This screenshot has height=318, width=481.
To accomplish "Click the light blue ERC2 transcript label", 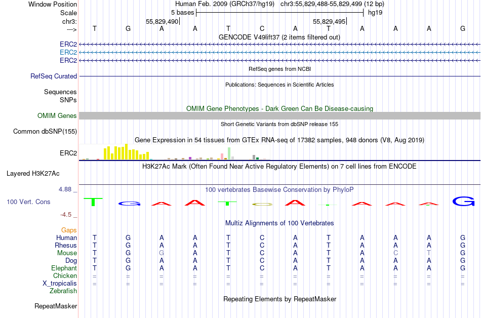I will pos(68,53).
